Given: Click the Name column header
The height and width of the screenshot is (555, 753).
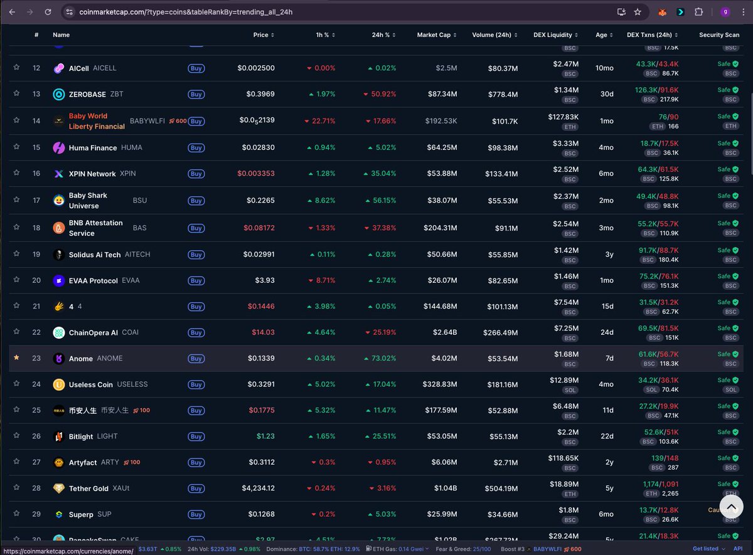Looking at the screenshot, I should [61, 35].
